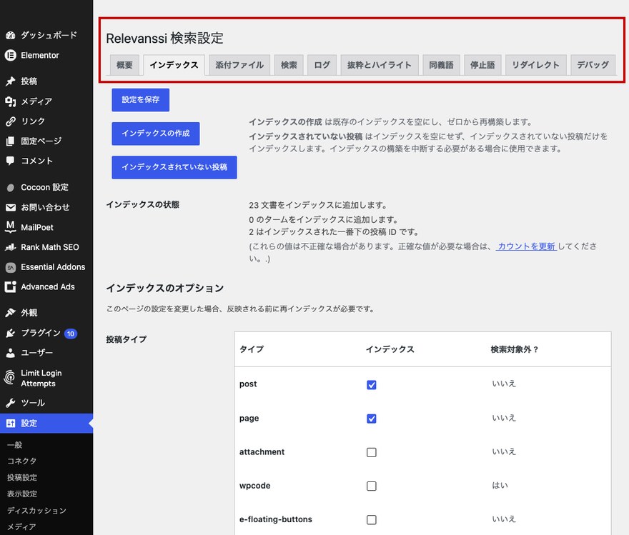Click the envelope icon for お問い合わせ
This screenshot has height=535, width=629.
coord(11,208)
